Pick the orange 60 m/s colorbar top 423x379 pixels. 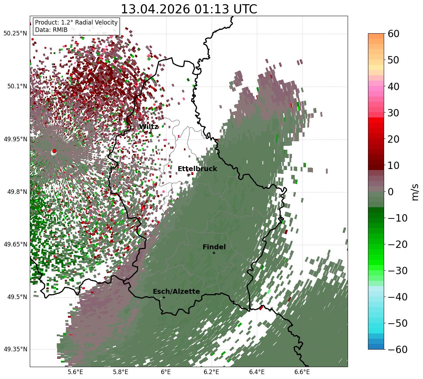tap(376, 36)
